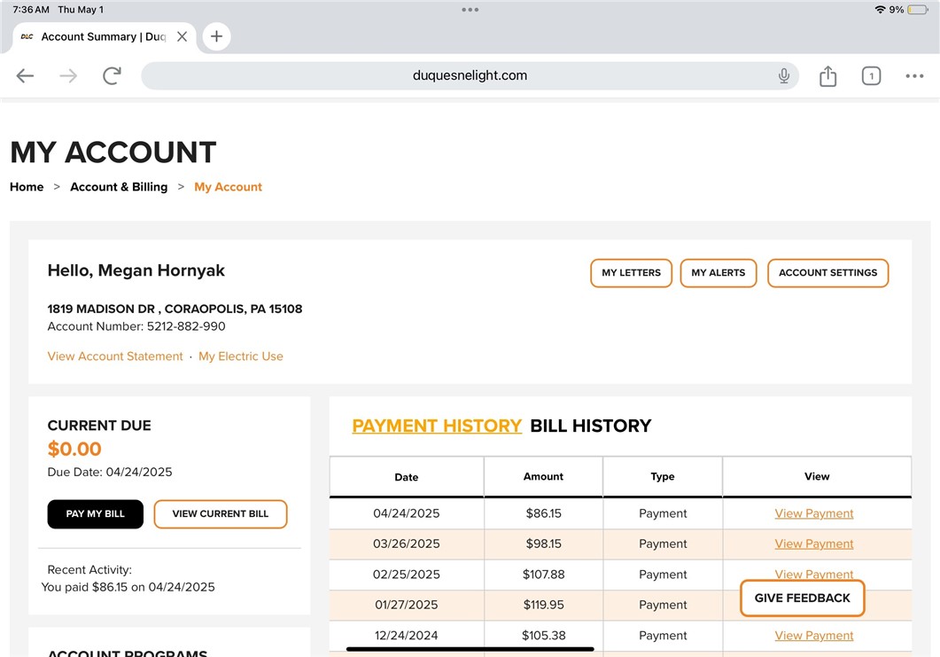Click the Type column header
This screenshot has height=657, width=940.
(x=663, y=476)
